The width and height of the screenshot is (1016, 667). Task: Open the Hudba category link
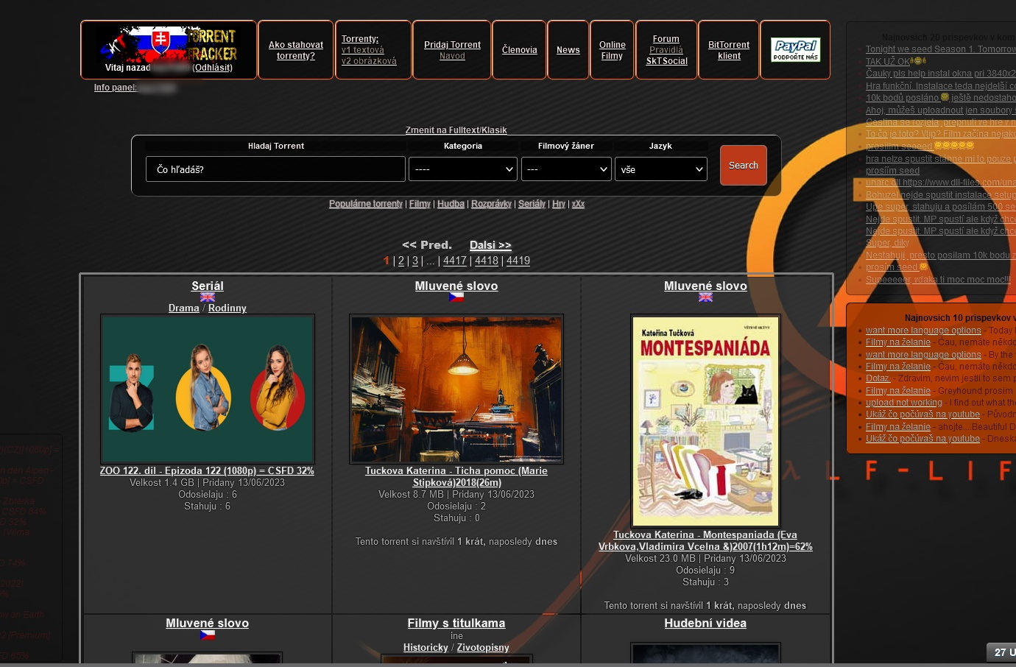click(x=451, y=204)
